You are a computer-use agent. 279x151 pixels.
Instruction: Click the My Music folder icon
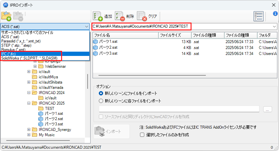pos(35,135)
